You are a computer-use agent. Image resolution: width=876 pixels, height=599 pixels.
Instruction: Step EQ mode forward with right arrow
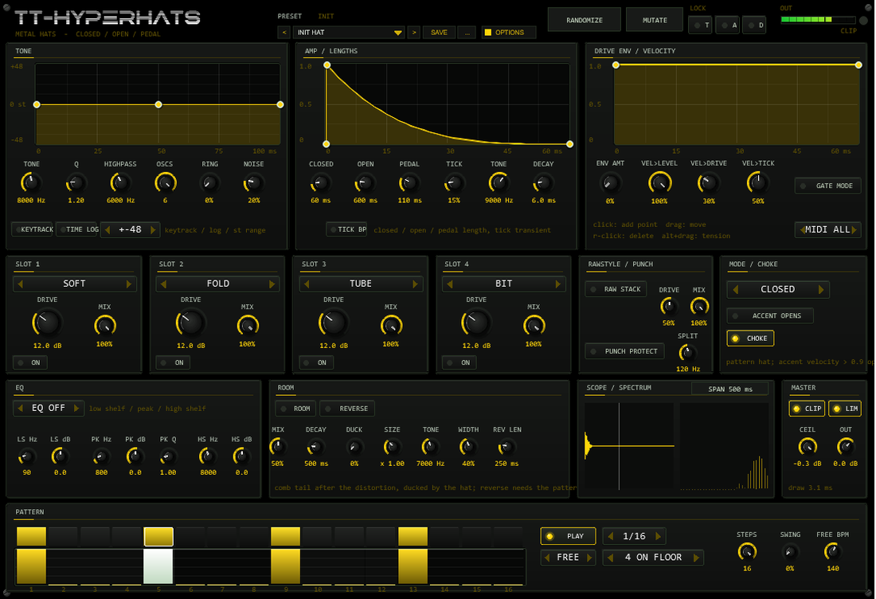click(77, 408)
